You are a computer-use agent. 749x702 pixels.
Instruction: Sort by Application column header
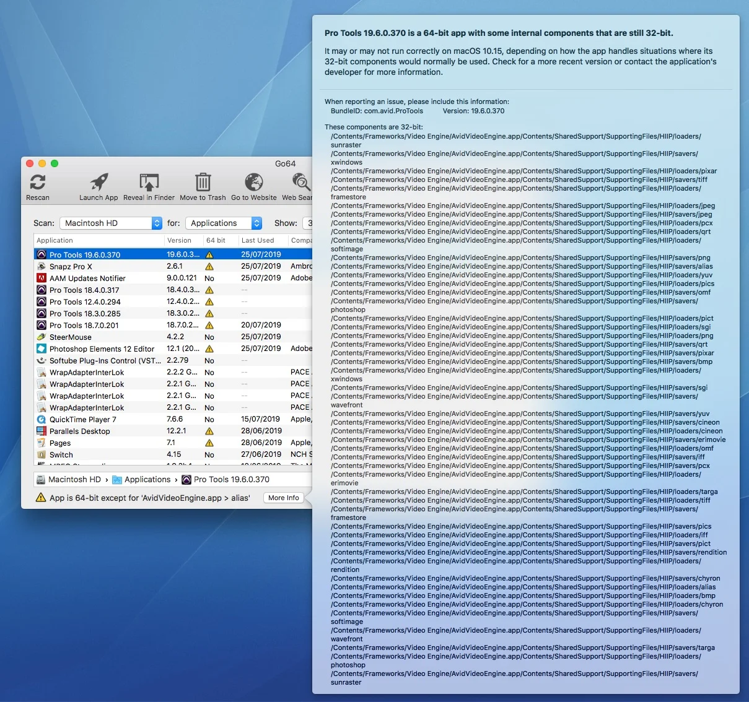(99, 240)
